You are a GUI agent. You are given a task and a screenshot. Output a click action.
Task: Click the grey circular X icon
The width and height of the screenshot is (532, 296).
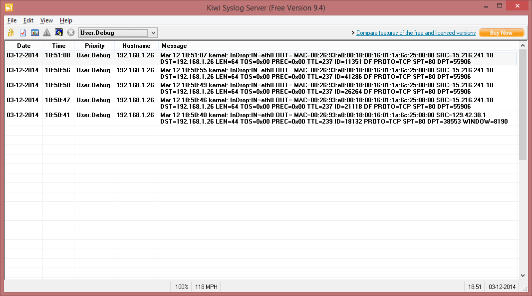point(70,32)
